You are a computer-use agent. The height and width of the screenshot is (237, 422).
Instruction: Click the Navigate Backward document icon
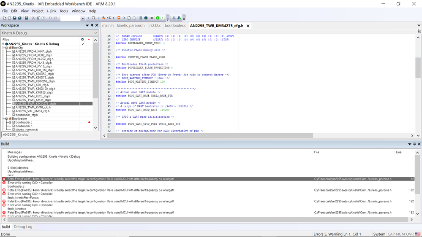click(x=129, y=18)
